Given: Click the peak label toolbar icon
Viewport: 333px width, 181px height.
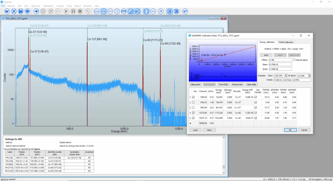Looking at the screenshot, I should point(161,11).
